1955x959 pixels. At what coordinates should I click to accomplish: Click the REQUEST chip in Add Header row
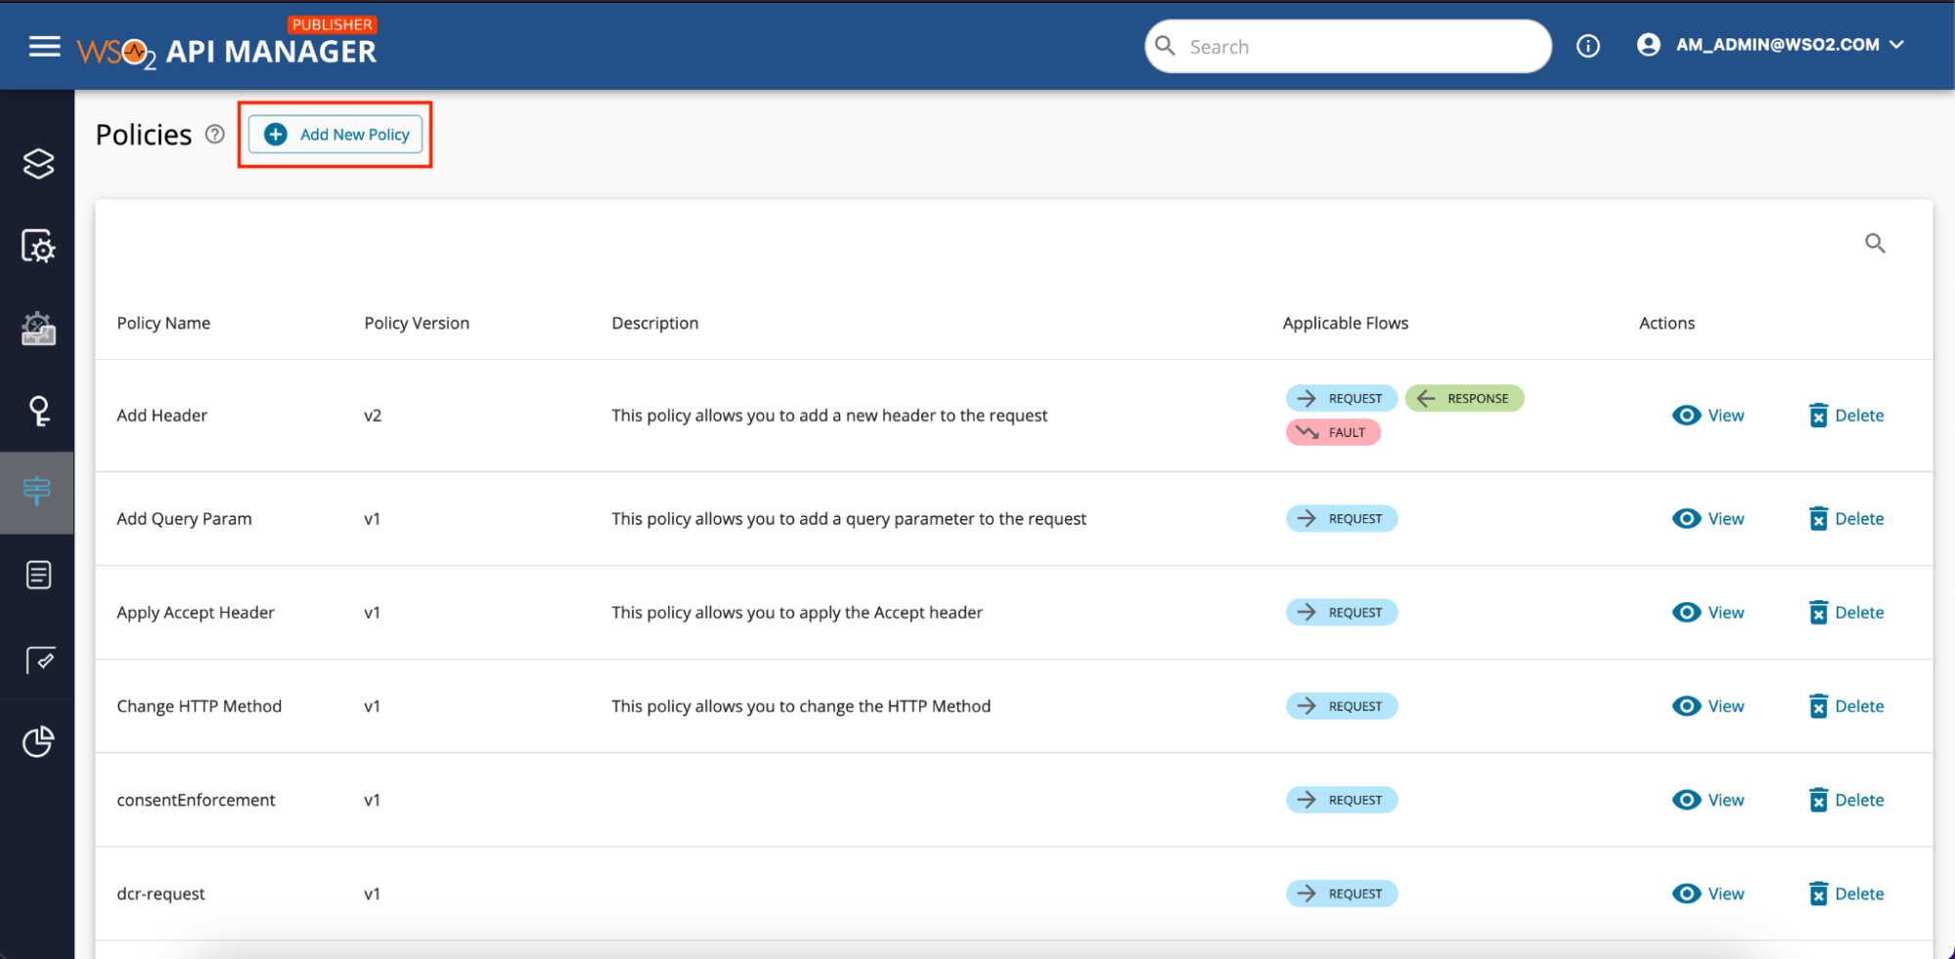coord(1342,399)
